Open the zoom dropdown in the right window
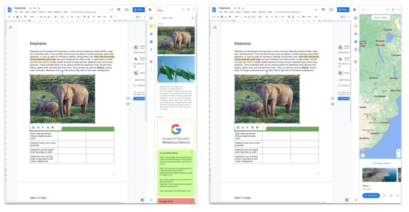This screenshot has width=409, height=212. click(238, 17)
